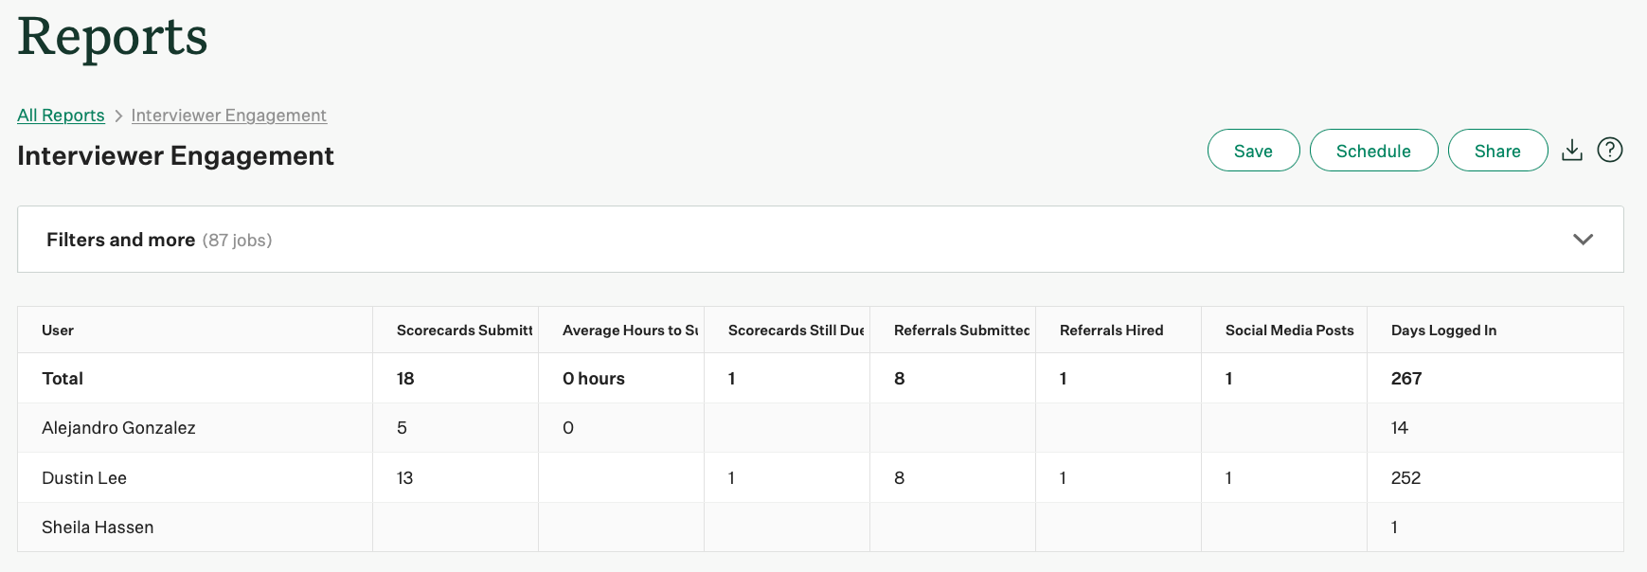
Task: Click the (87 jobs) count text
Action: click(237, 241)
